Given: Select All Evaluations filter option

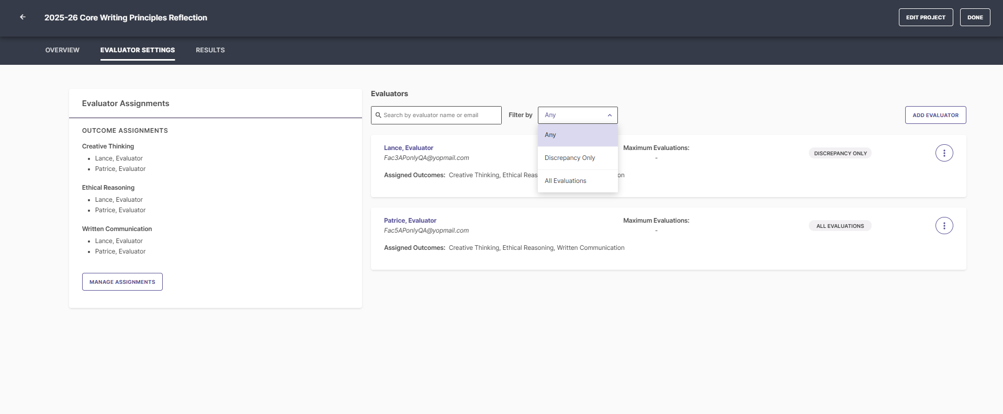Looking at the screenshot, I should pos(578,181).
